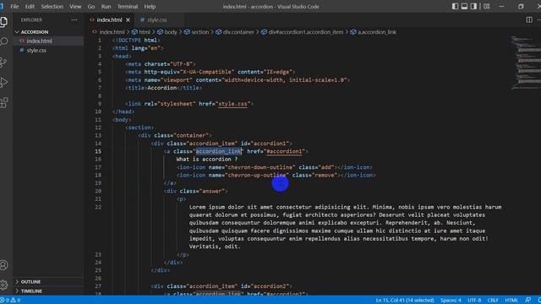Click the section breadcrumb

pyautogui.click(x=196, y=32)
